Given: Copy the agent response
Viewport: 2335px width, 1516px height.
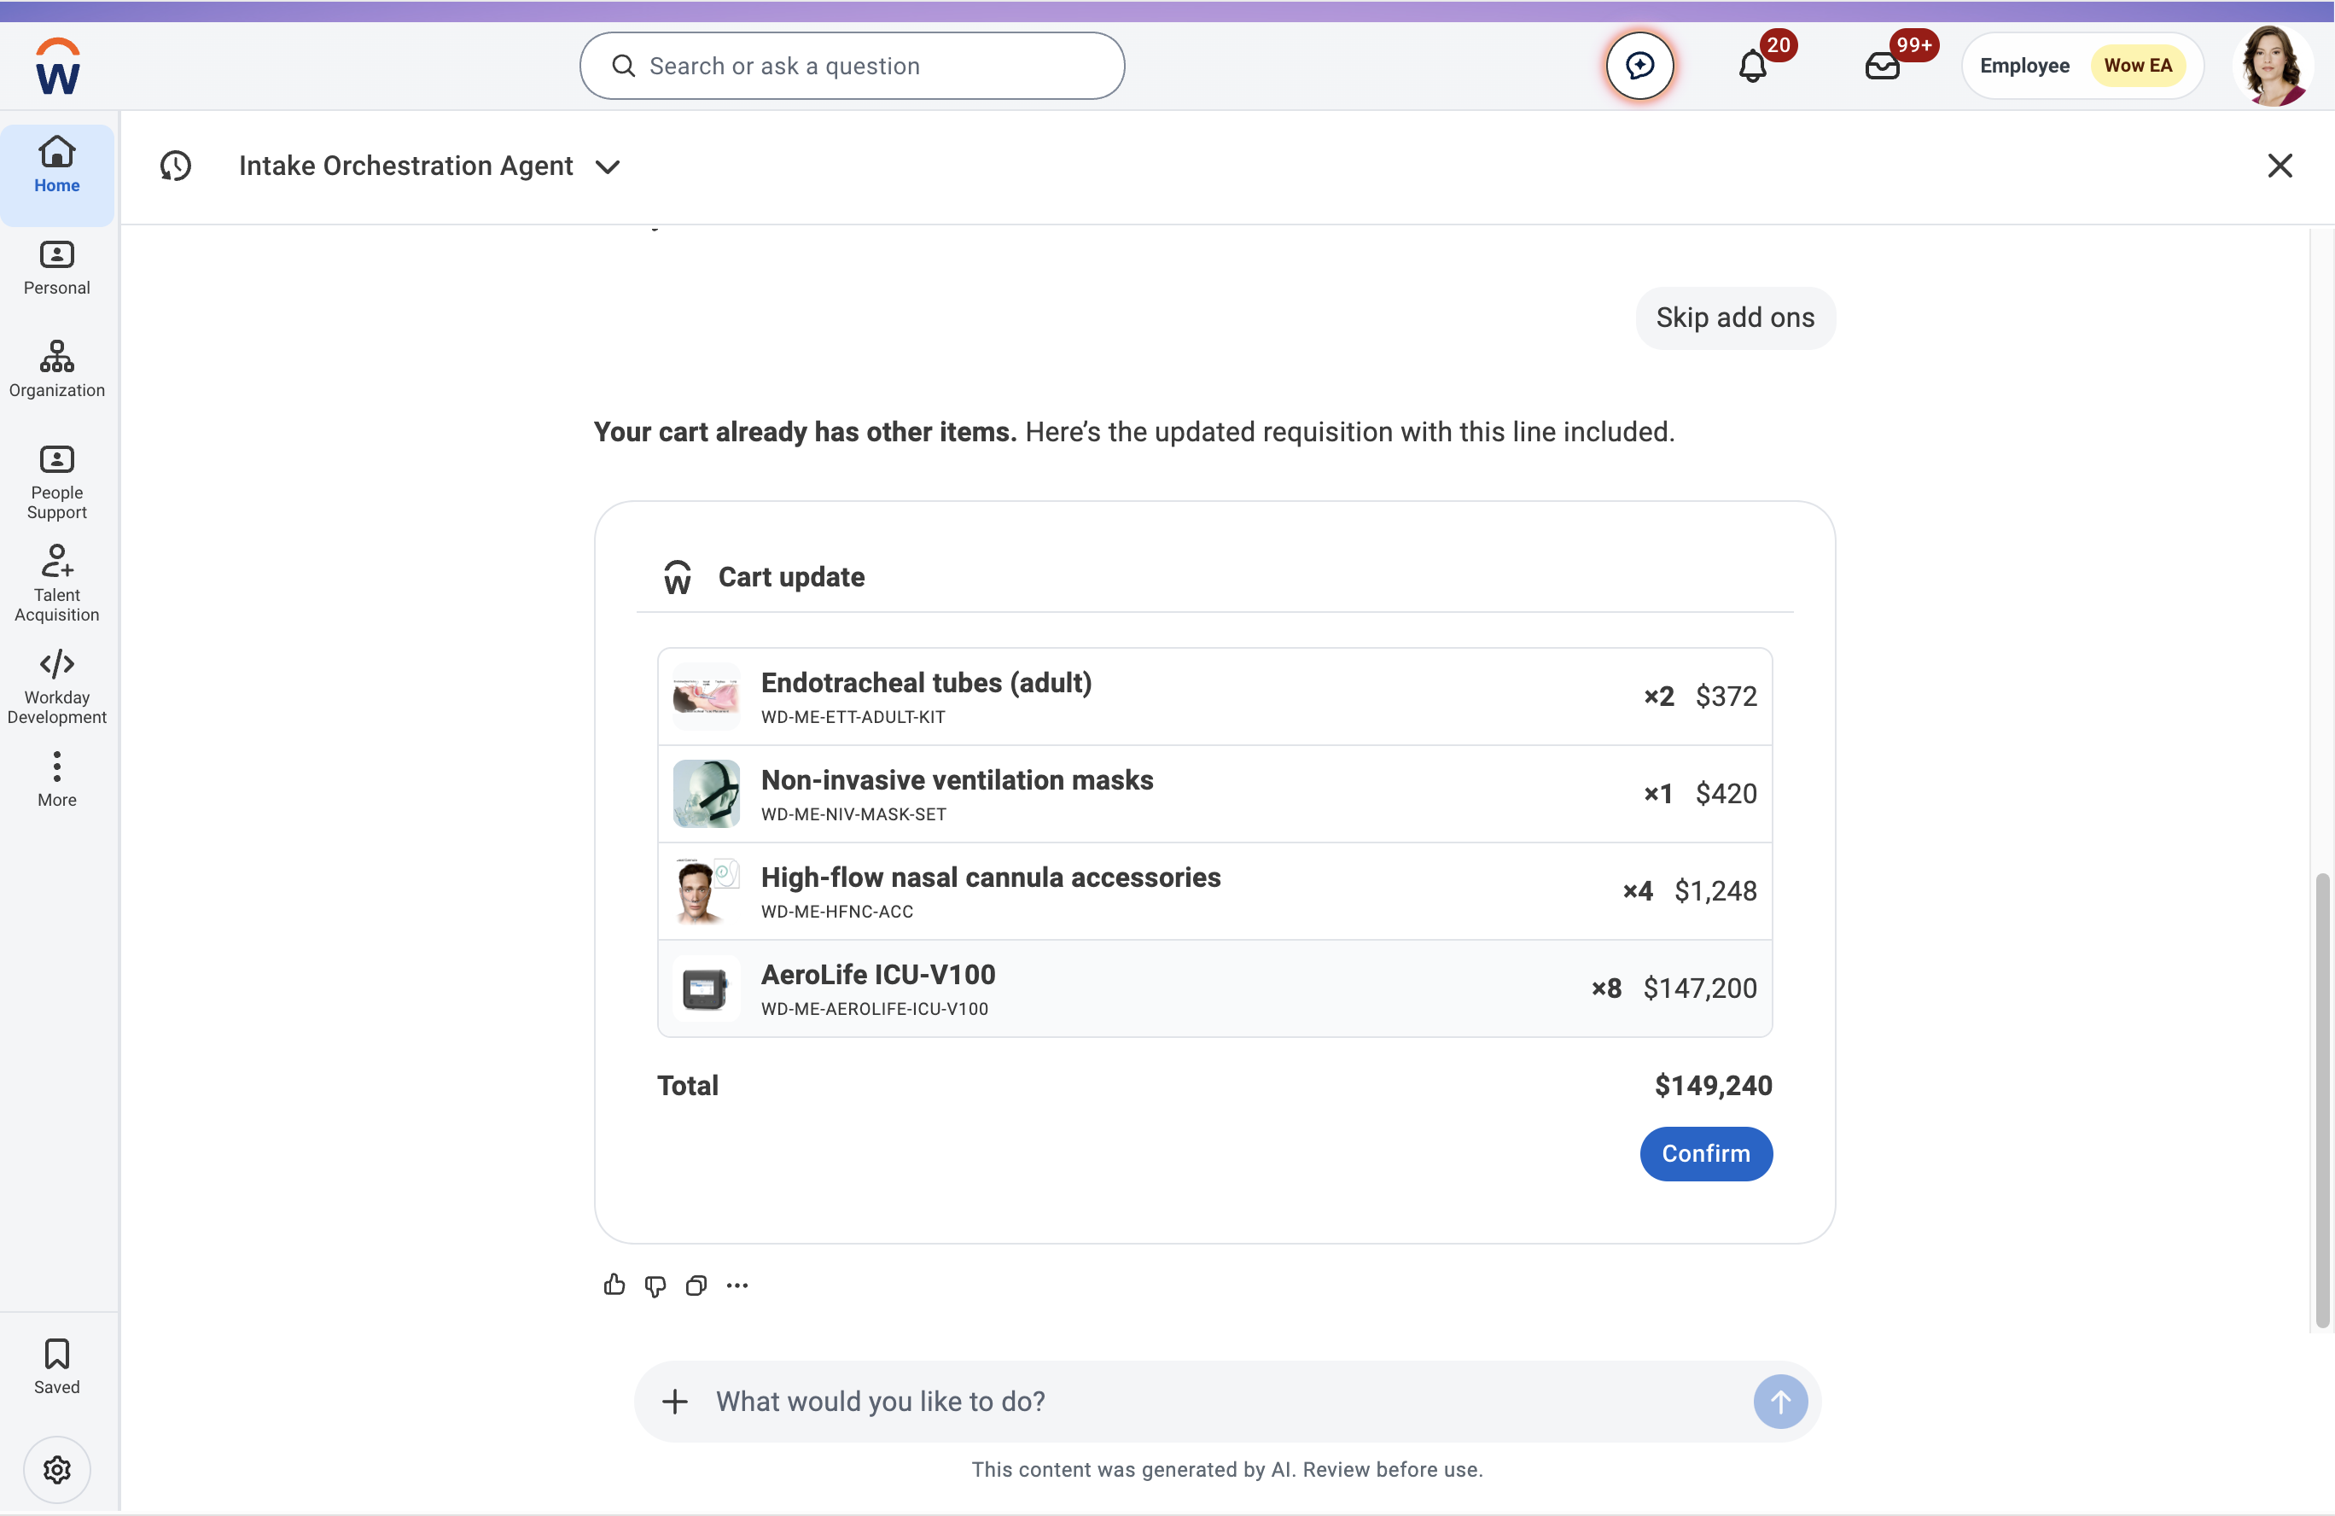Looking at the screenshot, I should [696, 1285].
